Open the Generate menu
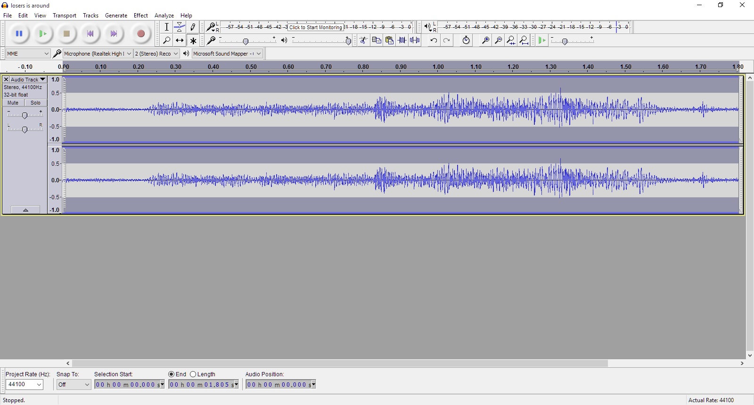This screenshot has height=405, width=754. pyautogui.click(x=116, y=16)
